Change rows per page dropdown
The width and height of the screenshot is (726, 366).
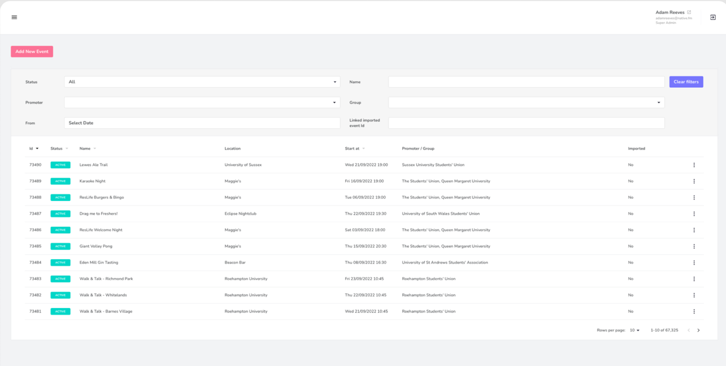(x=635, y=330)
